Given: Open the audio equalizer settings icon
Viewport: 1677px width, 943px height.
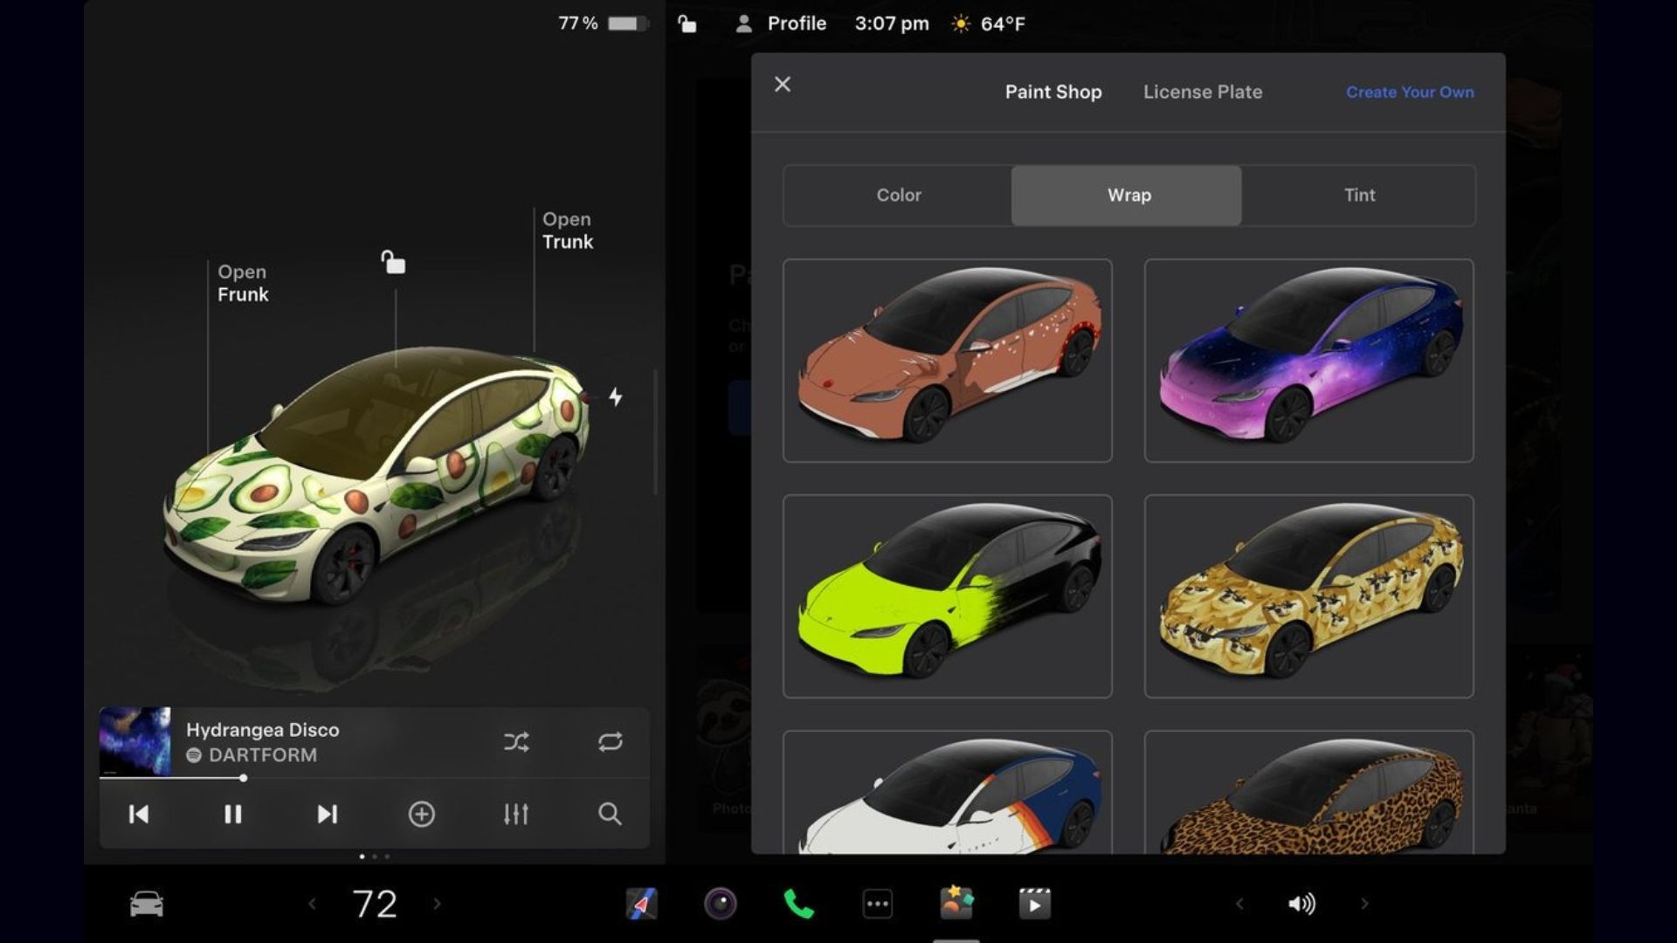Looking at the screenshot, I should [515, 814].
